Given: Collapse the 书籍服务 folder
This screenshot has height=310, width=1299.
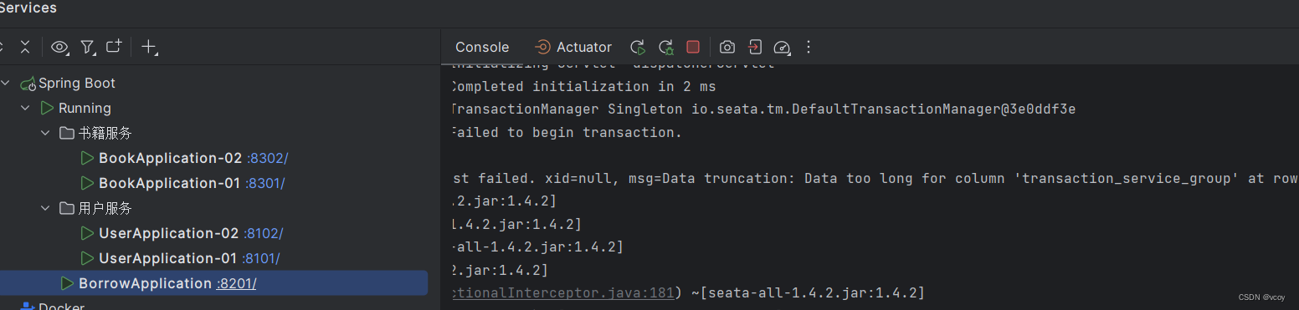Looking at the screenshot, I should tap(45, 133).
